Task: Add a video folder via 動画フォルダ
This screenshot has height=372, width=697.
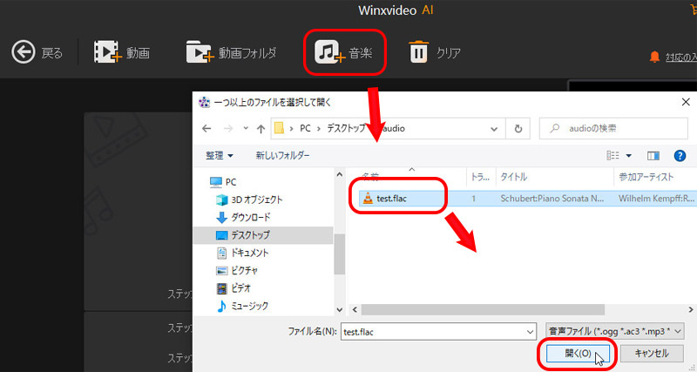Action: click(x=231, y=52)
